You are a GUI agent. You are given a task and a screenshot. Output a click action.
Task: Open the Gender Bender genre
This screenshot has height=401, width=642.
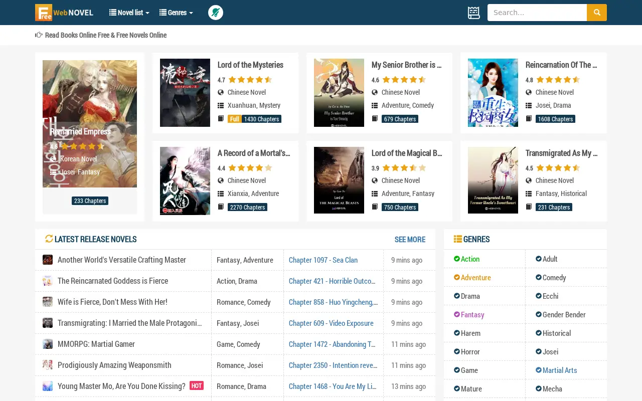pos(564,314)
